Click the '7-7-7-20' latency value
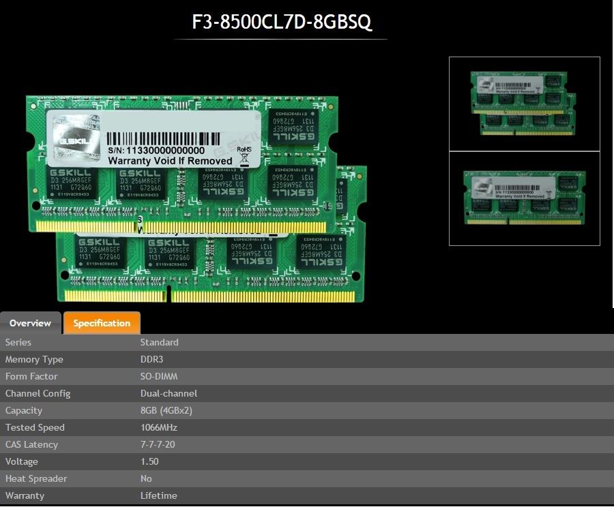 point(158,444)
